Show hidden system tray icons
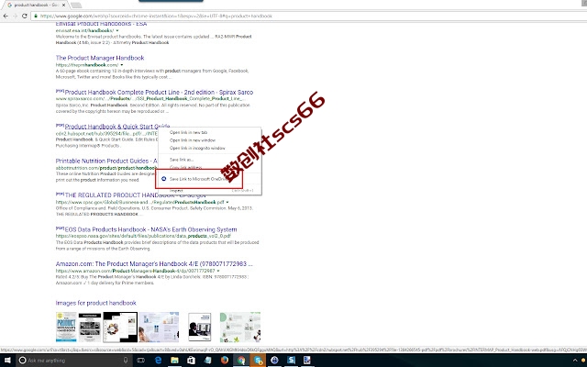The width and height of the screenshot is (587, 367). tap(575, 361)
